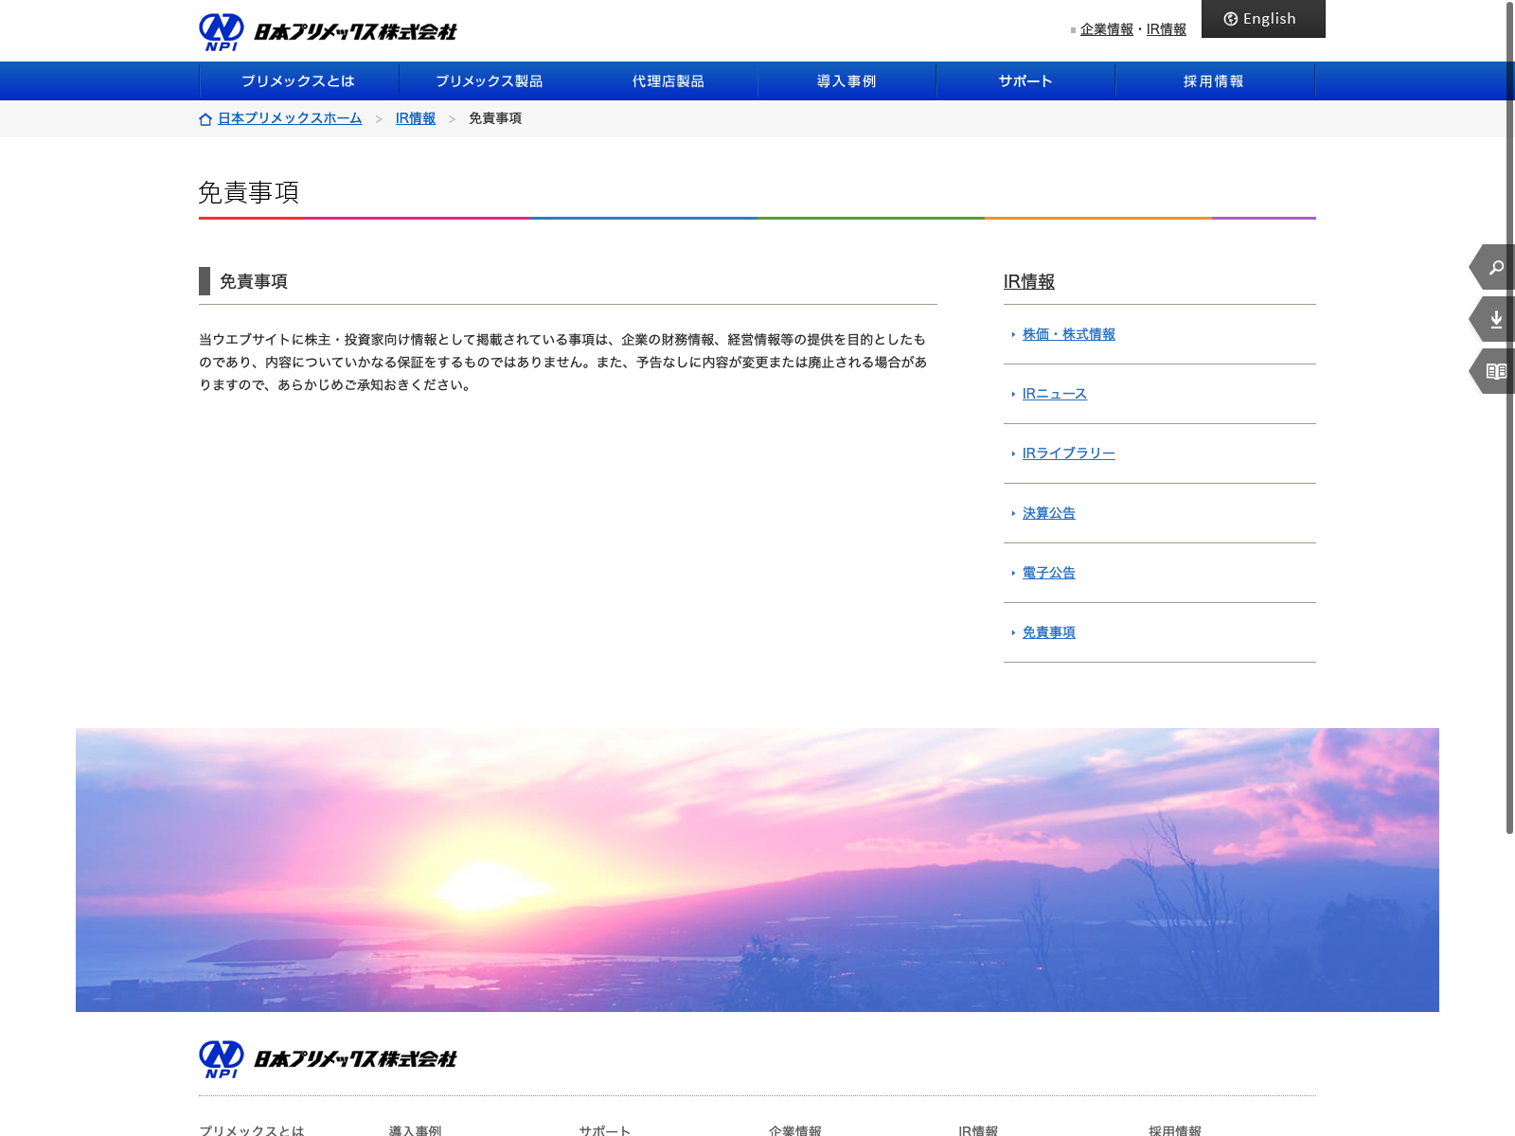
Task: Click the 企業情報 link in header
Action: [x=1106, y=29]
